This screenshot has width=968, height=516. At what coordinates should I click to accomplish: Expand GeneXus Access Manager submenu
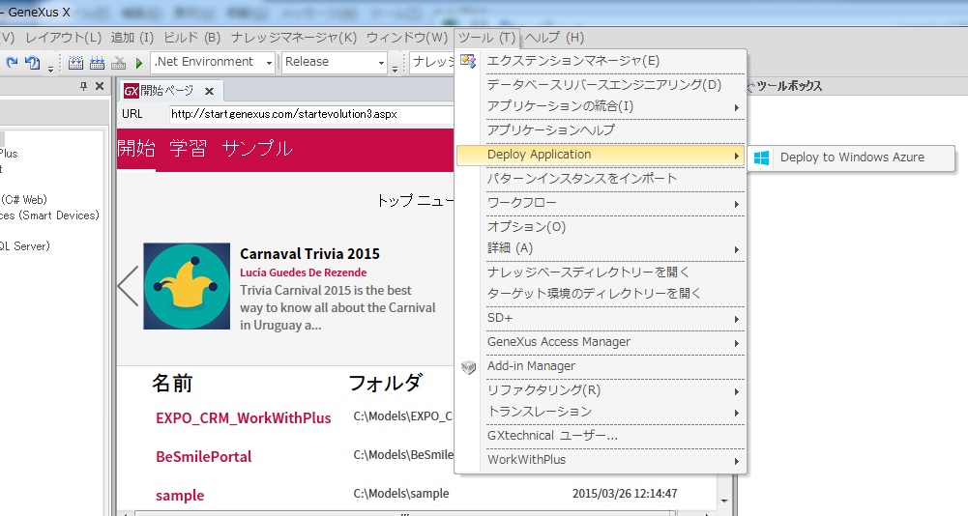(737, 343)
